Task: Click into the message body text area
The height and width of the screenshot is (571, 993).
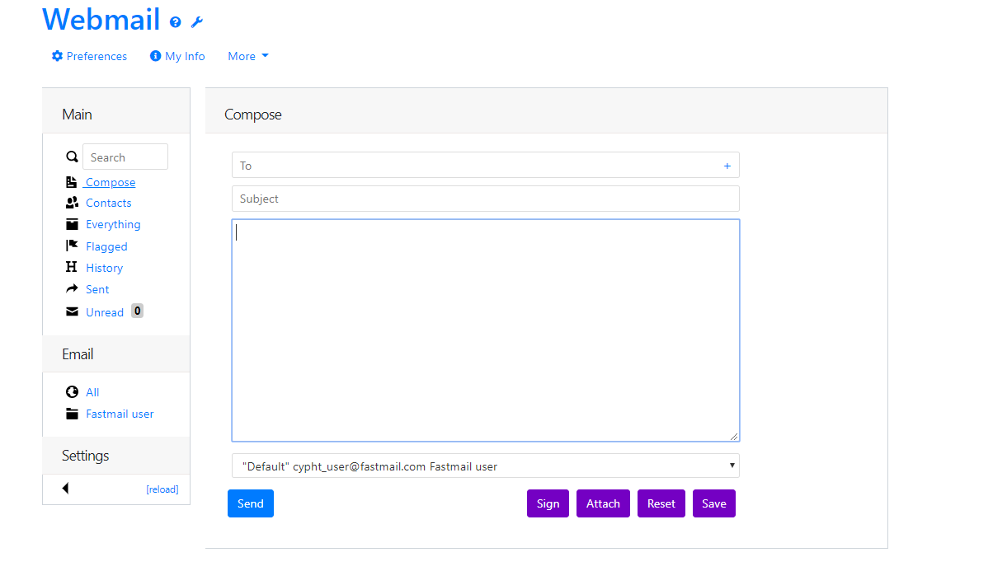Action: [x=486, y=330]
